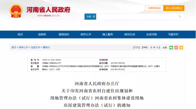Viewport: 196px width, 109px height.
Task: Click the 发文字号 label
Action: [x=35, y=69]
